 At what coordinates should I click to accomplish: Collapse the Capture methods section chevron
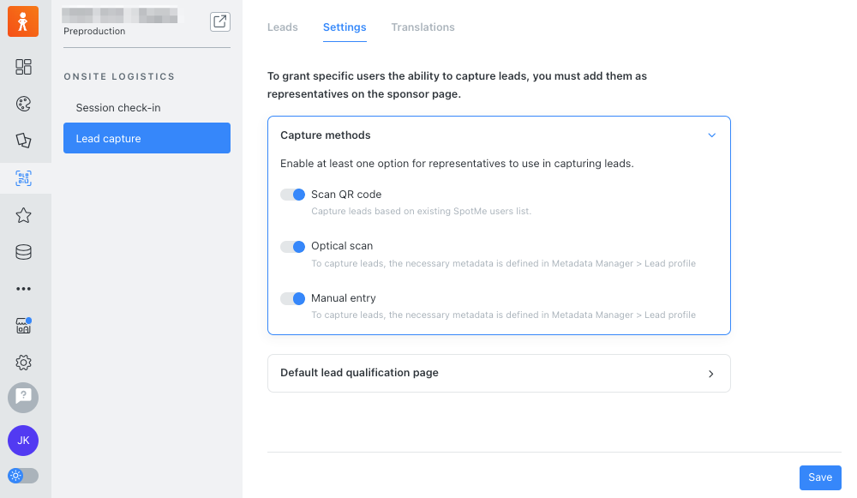[711, 135]
